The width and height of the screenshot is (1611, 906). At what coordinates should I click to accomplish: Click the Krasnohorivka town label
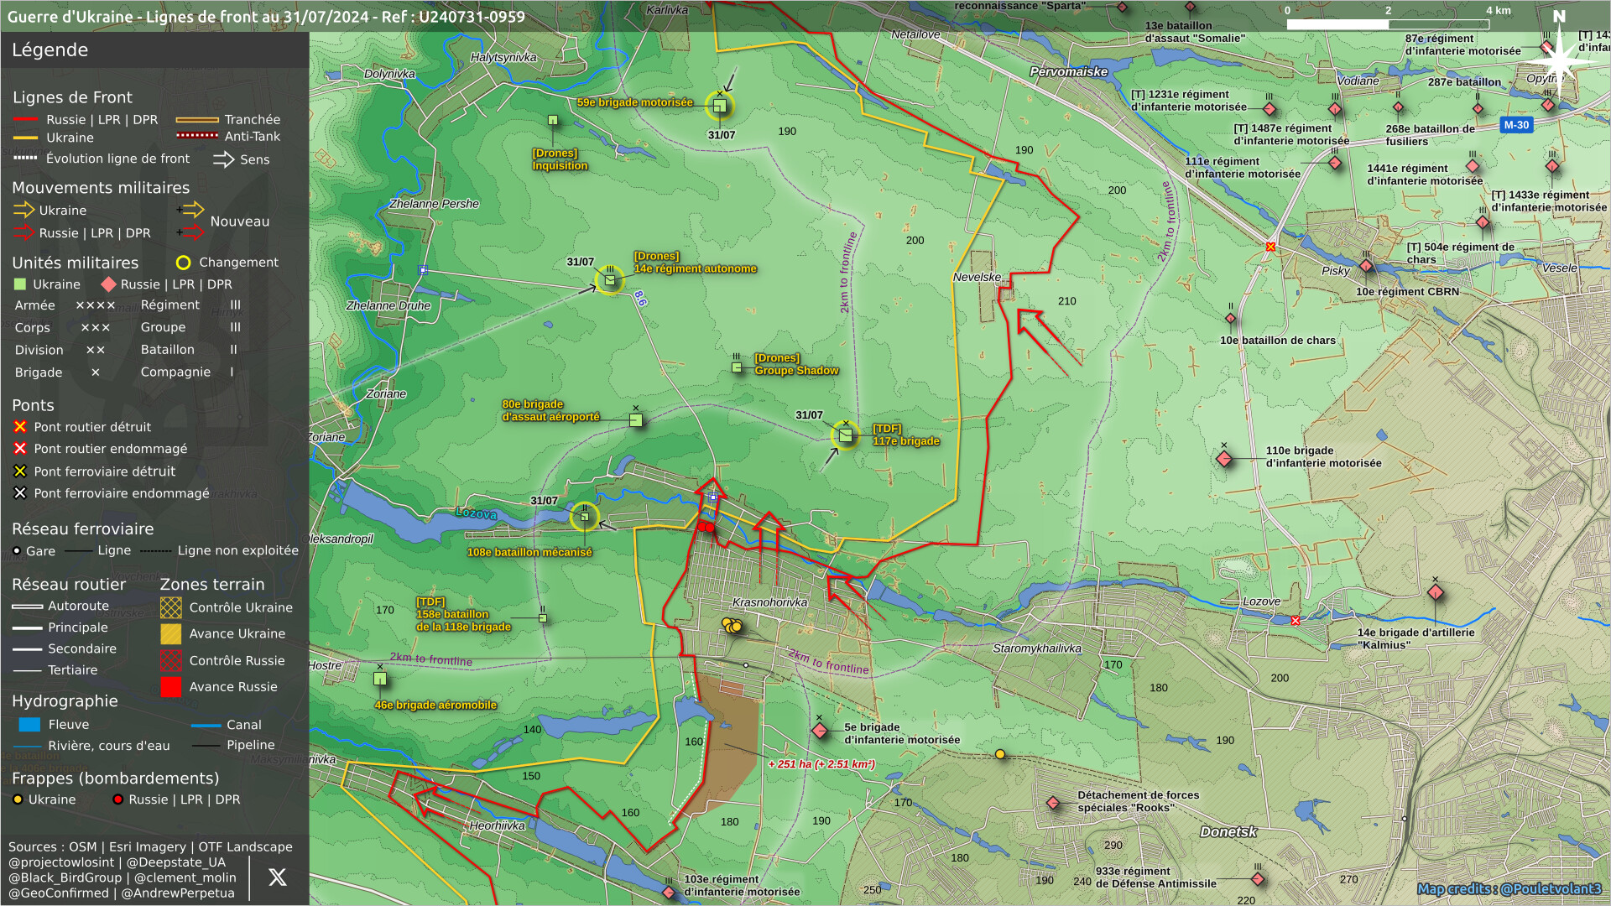(769, 602)
